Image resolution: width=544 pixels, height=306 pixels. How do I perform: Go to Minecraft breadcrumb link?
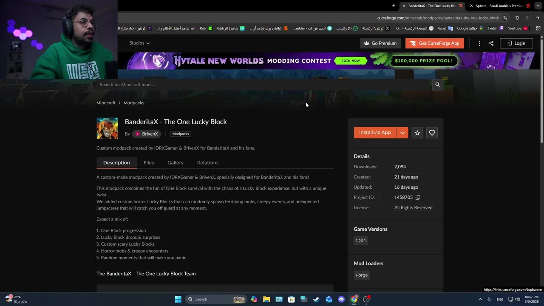[106, 103]
